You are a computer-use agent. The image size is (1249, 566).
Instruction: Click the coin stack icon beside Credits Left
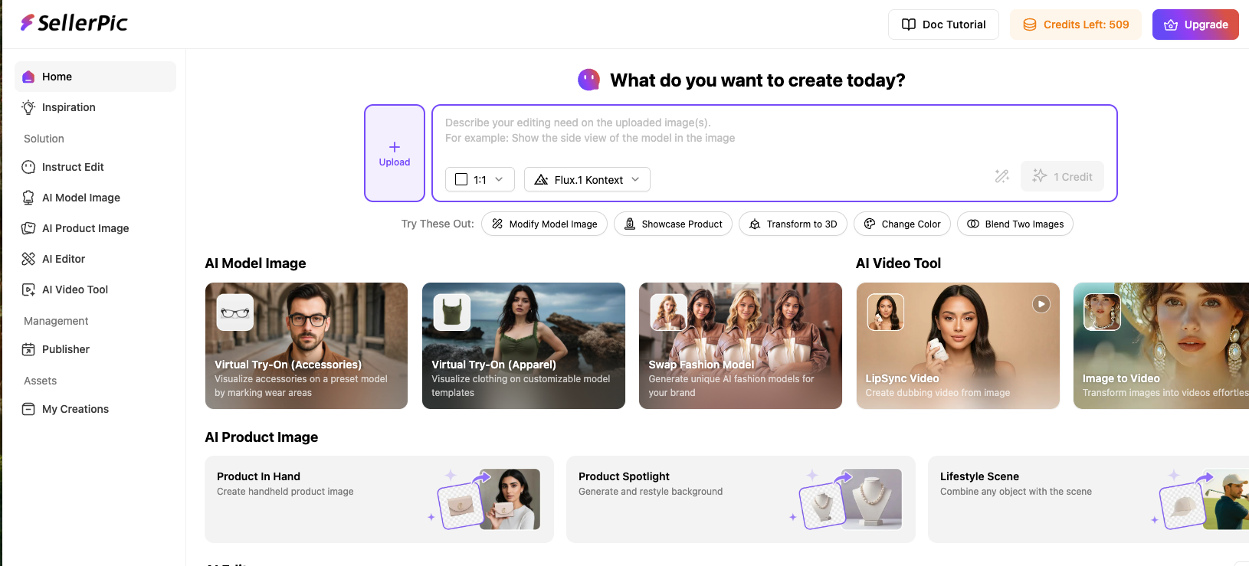(1030, 25)
